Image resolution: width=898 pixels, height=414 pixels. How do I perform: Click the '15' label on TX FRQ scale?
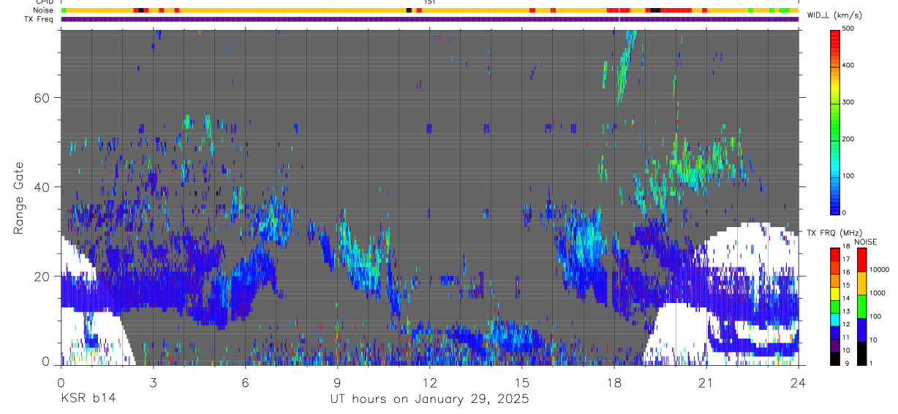(x=845, y=285)
